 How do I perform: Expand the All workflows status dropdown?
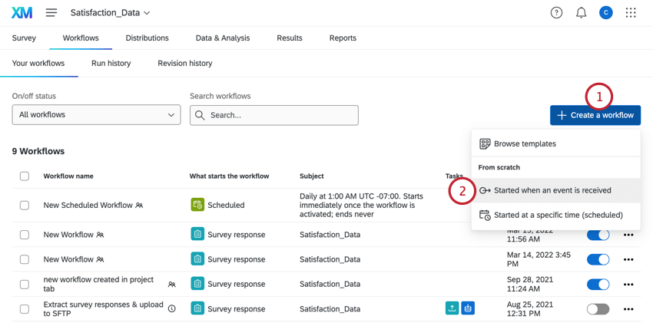[x=96, y=115]
